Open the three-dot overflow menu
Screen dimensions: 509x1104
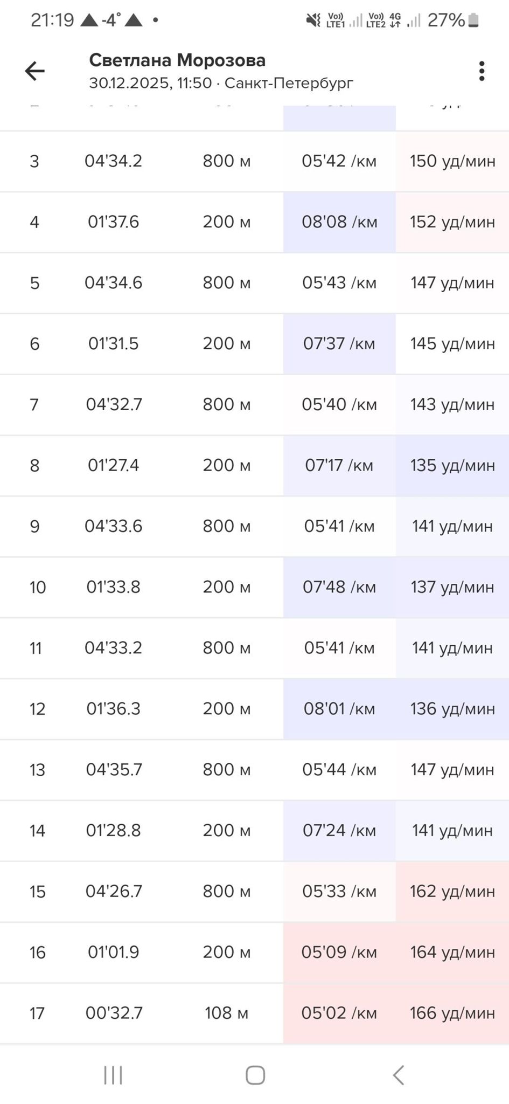[x=482, y=71]
